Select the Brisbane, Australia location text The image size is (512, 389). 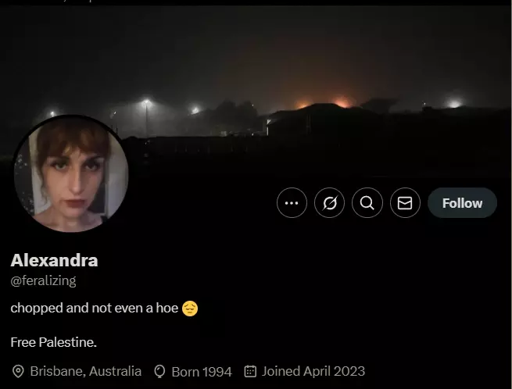click(x=86, y=371)
